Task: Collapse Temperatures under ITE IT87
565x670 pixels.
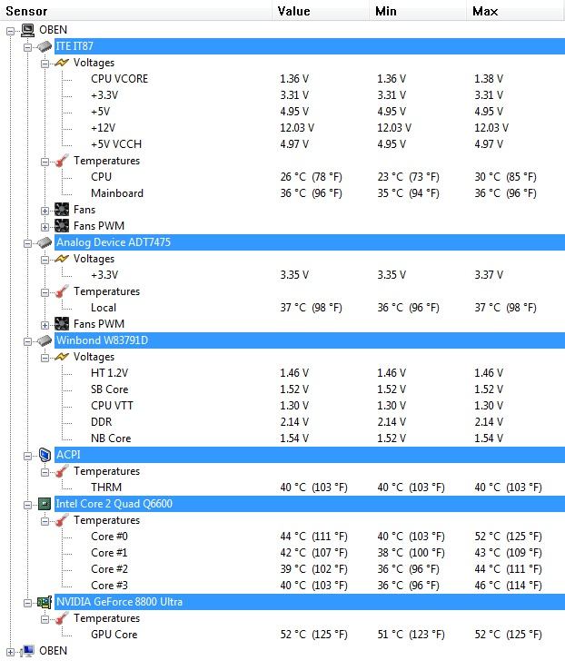Action: point(45,162)
